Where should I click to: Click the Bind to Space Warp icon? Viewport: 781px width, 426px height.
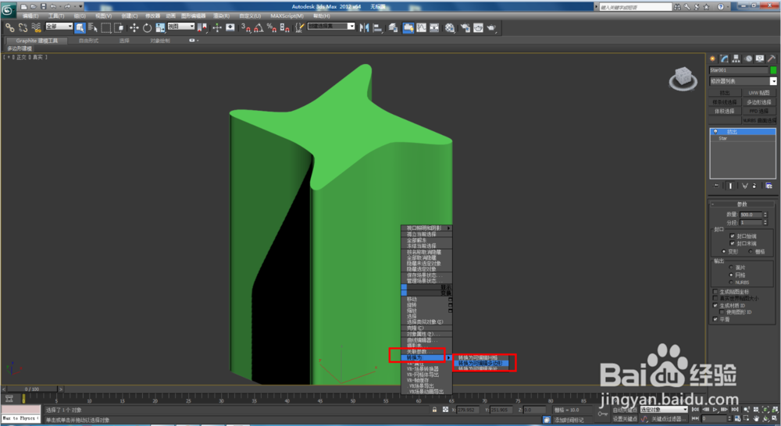(x=36, y=28)
